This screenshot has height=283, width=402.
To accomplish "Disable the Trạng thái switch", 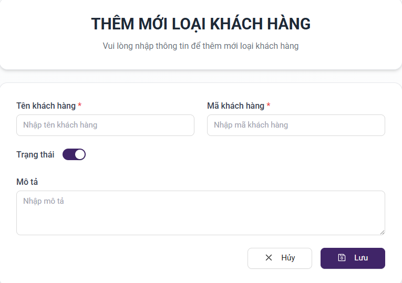I will pos(74,154).
